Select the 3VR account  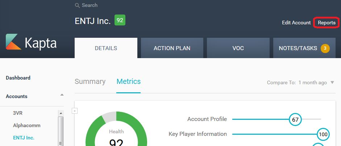click(18, 113)
